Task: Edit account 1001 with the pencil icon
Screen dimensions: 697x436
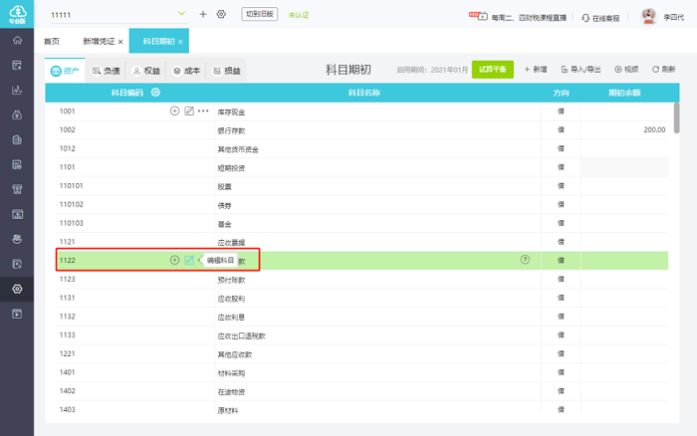Action: click(x=189, y=110)
